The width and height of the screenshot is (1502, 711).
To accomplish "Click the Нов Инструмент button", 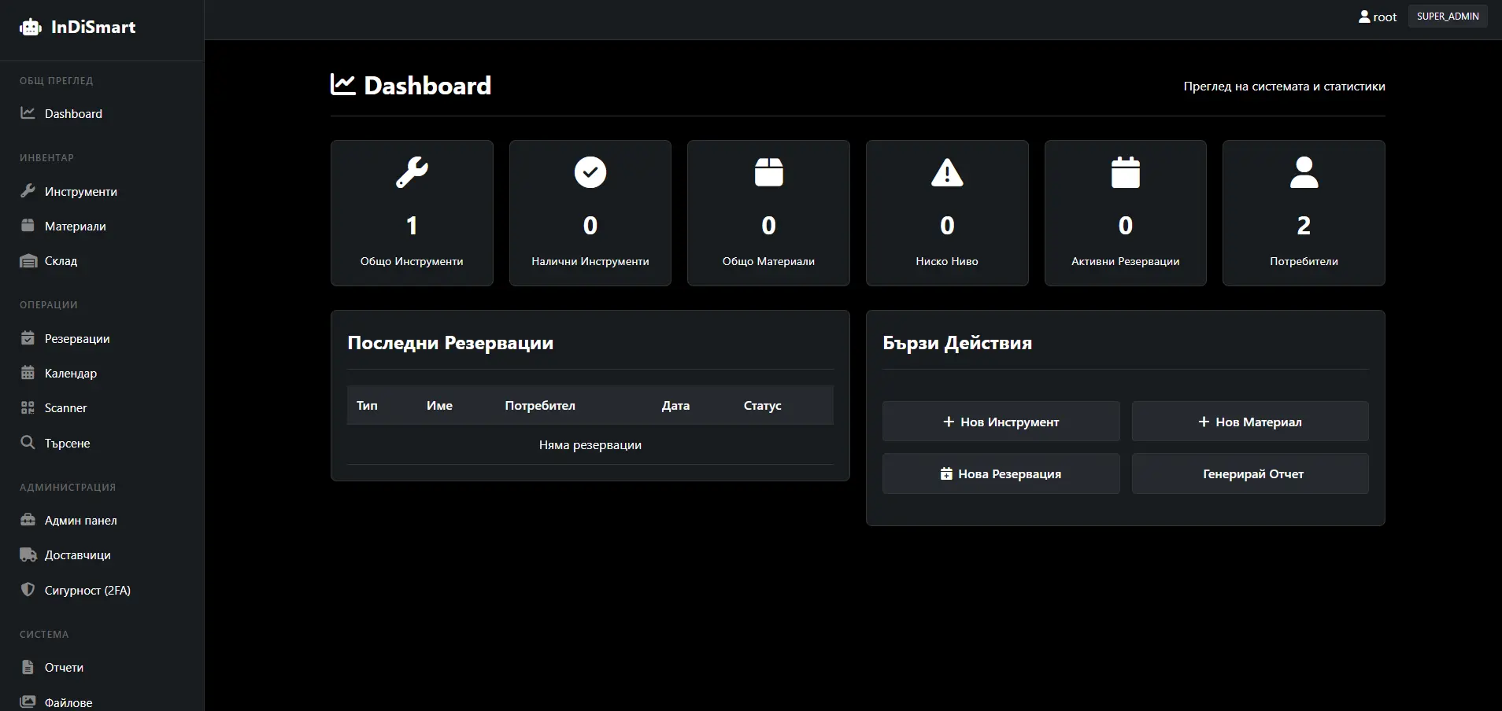I will click(x=1001, y=422).
